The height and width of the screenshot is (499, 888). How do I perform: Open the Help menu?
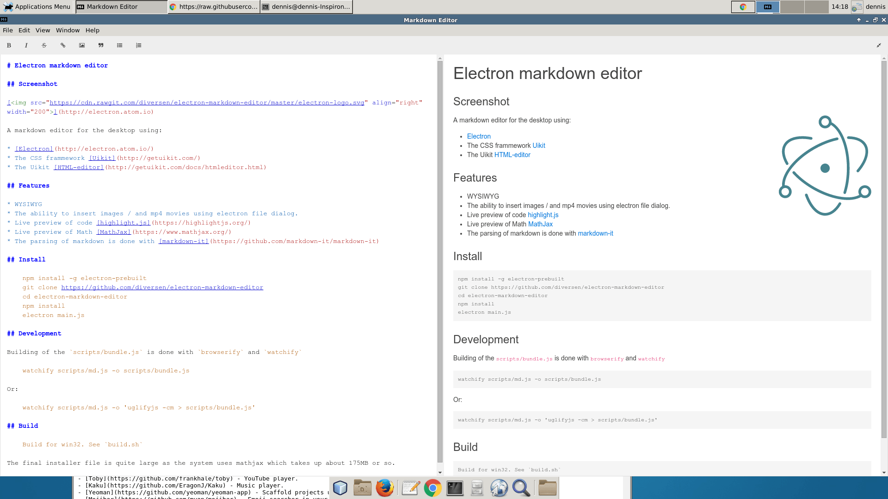[92, 30]
